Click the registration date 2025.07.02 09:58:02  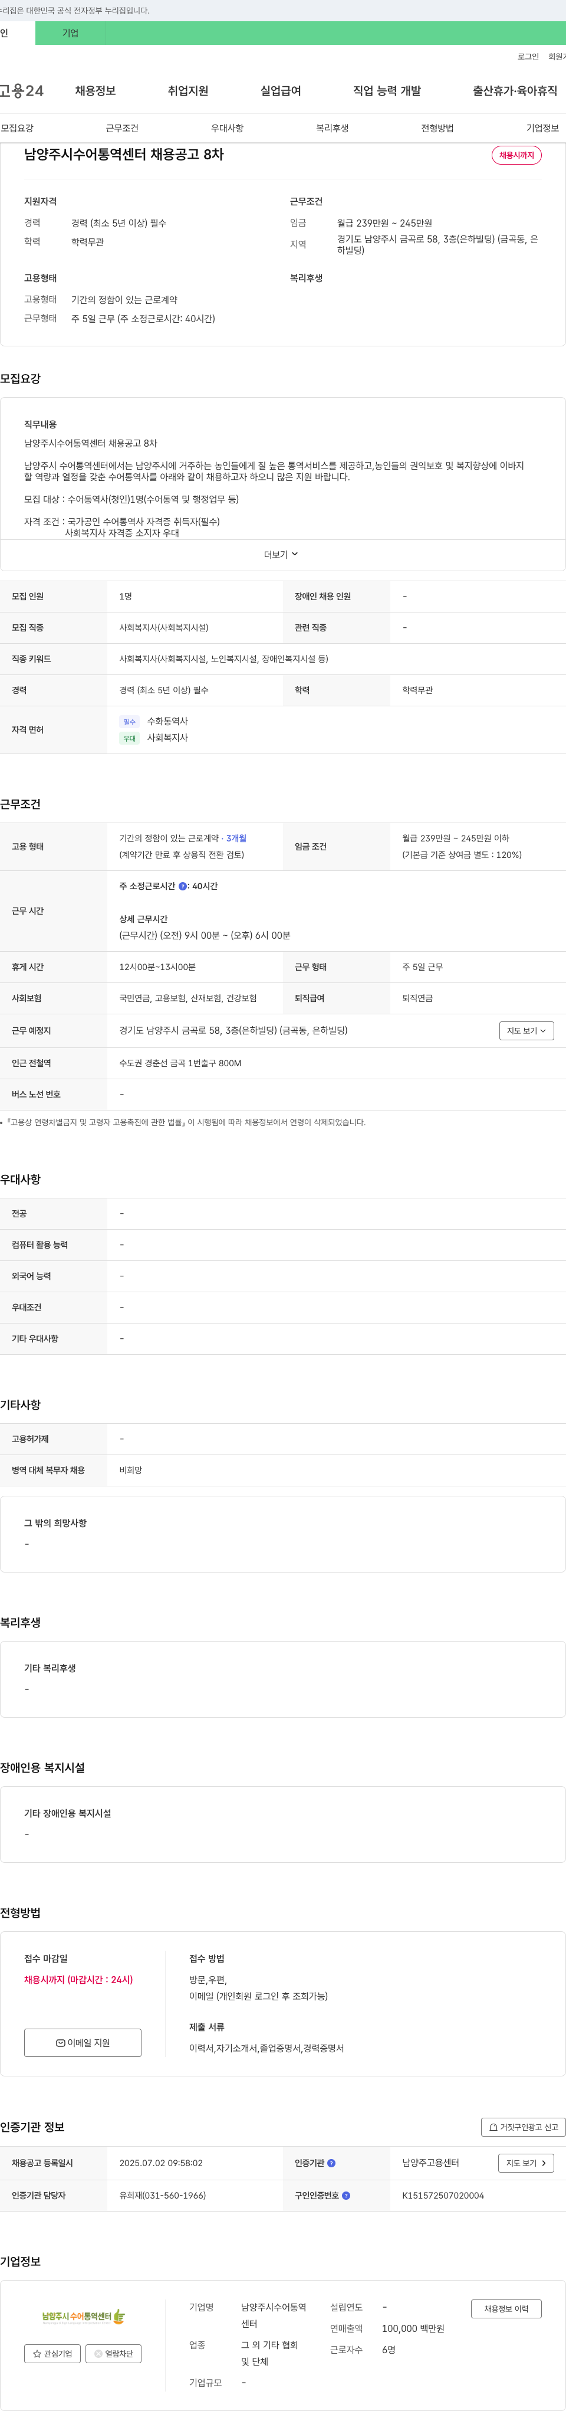161,2163
